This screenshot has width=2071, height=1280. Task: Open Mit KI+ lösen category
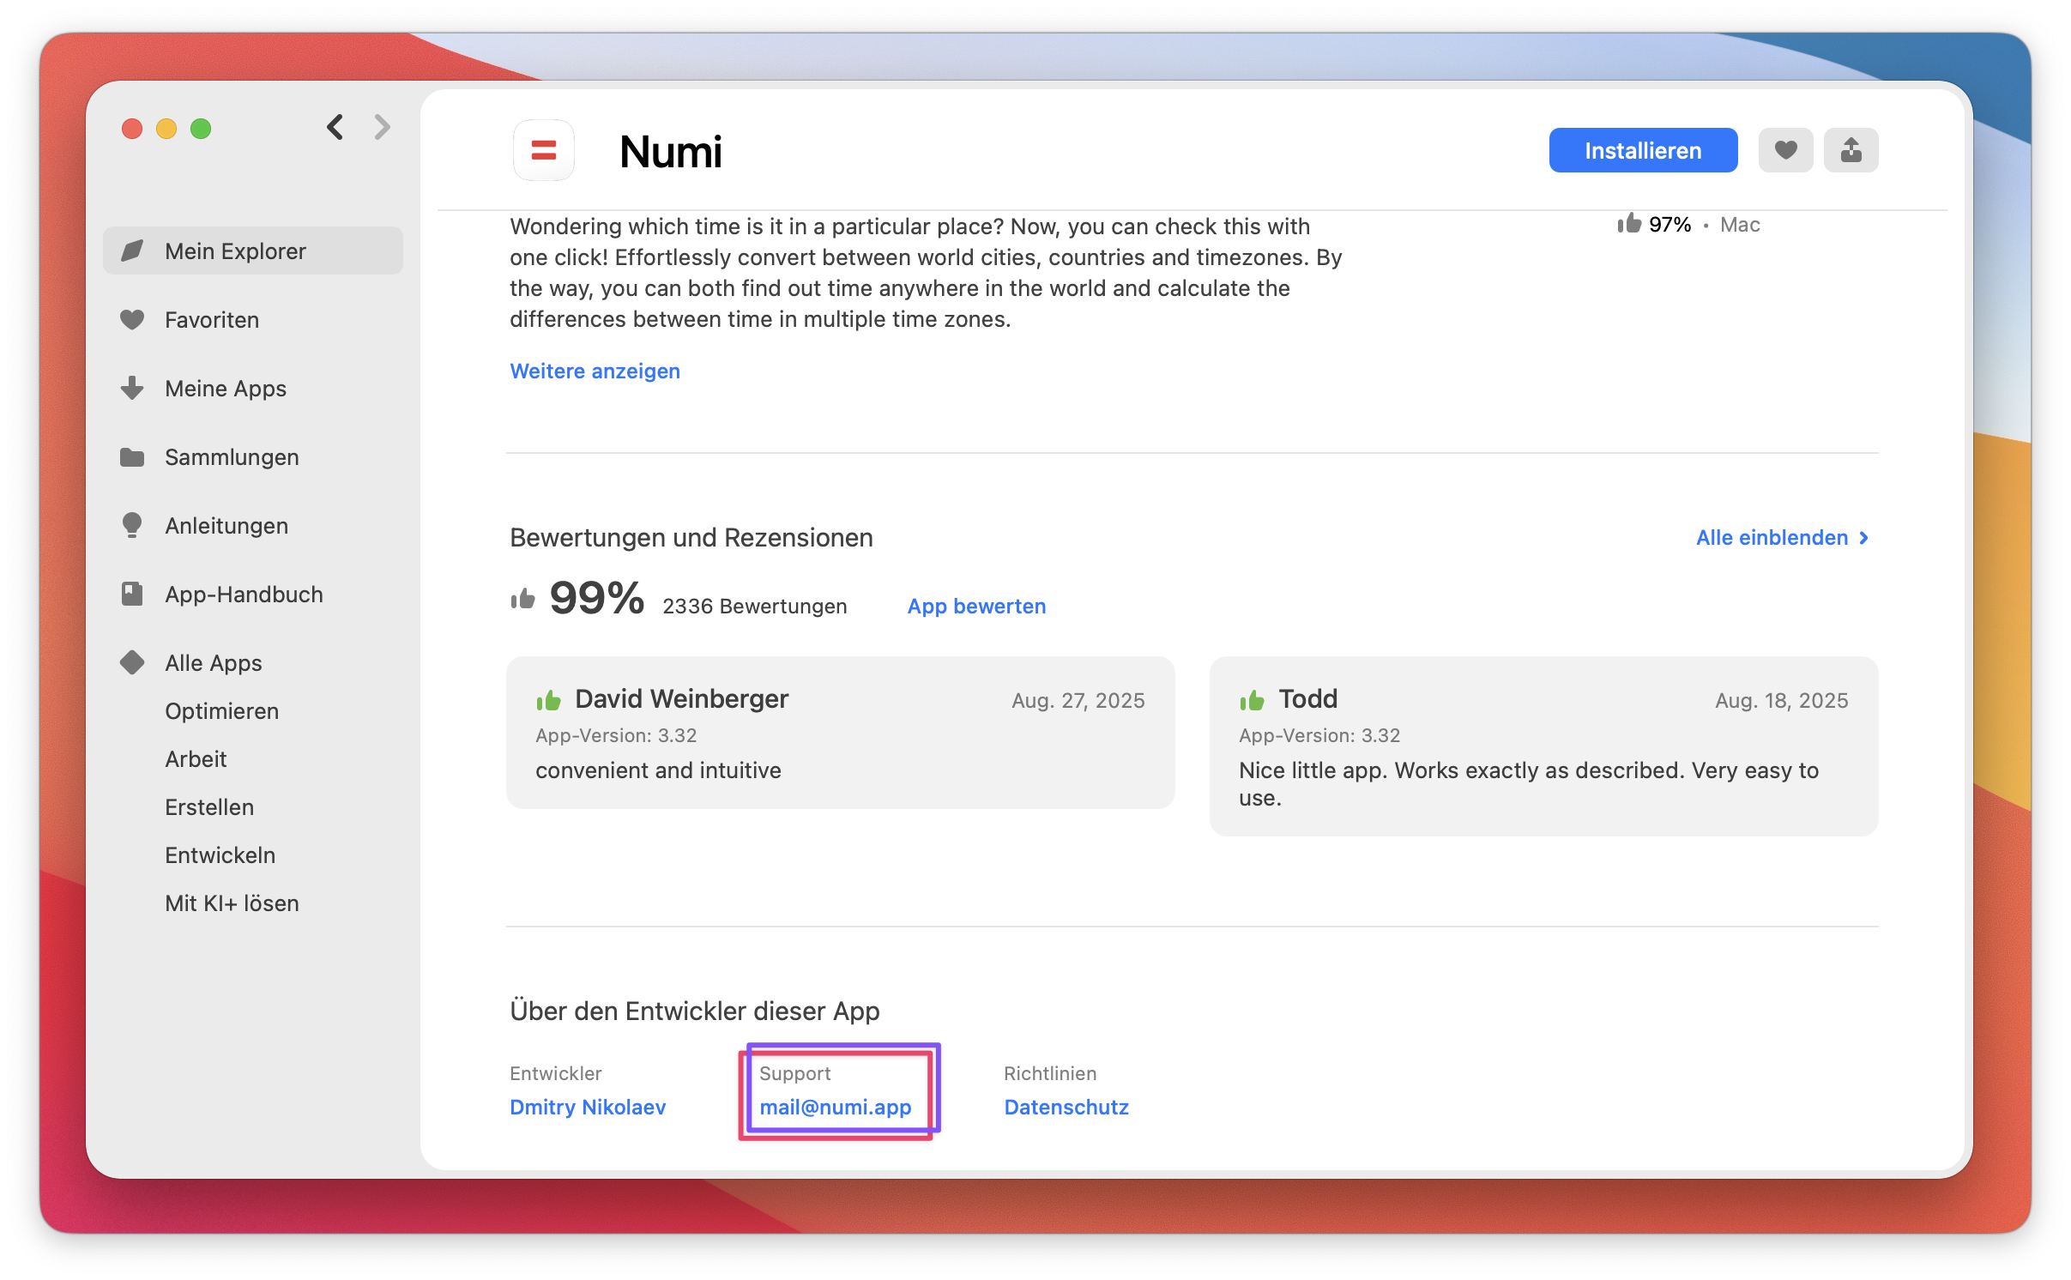coord(232,903)
